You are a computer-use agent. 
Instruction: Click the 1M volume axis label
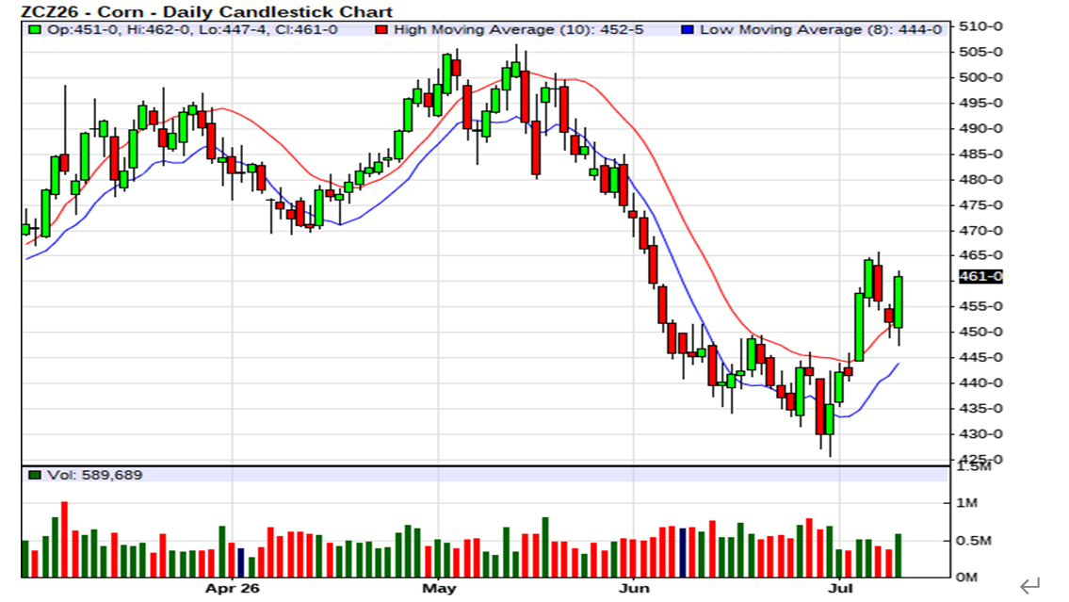click(x=967, y=503)
